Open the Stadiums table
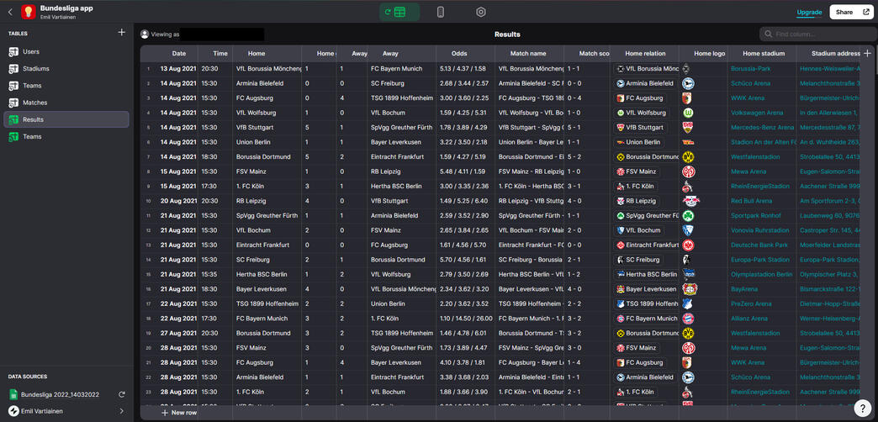 click(x=66, y=69)
